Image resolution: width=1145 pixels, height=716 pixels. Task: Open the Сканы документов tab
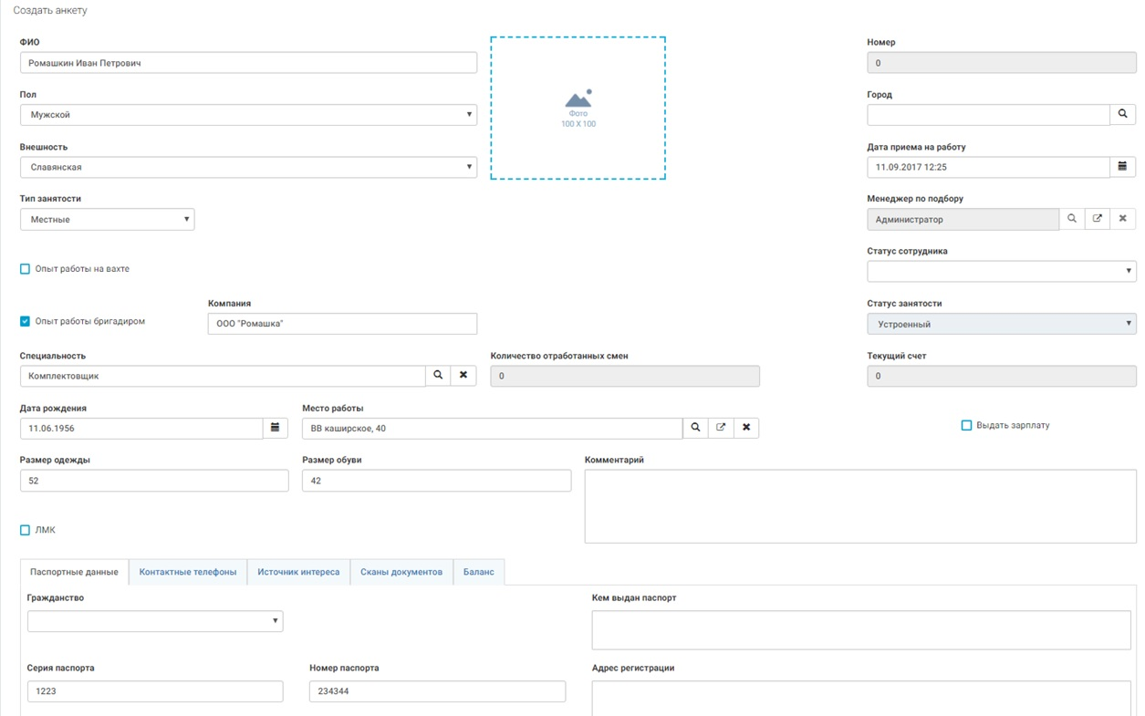pos(401,572)
